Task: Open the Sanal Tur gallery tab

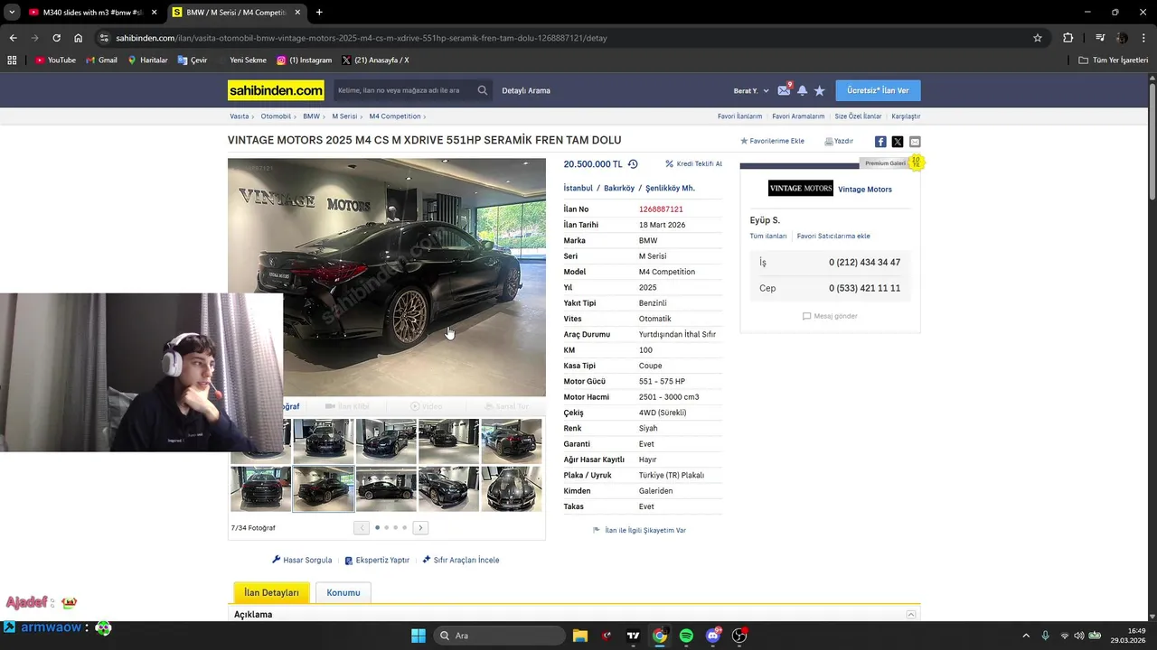Action: [506, 406]
